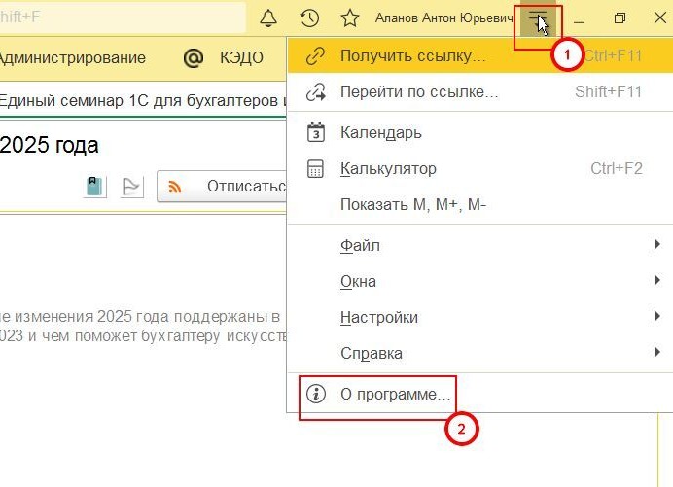Click the teal bookmark book icon
The width and height of the screenshot is (673, 487).
[x=94, y=187]
